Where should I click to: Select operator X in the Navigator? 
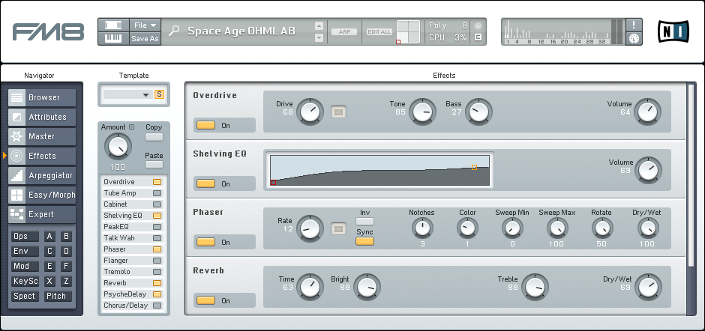[x=49, y=281]
